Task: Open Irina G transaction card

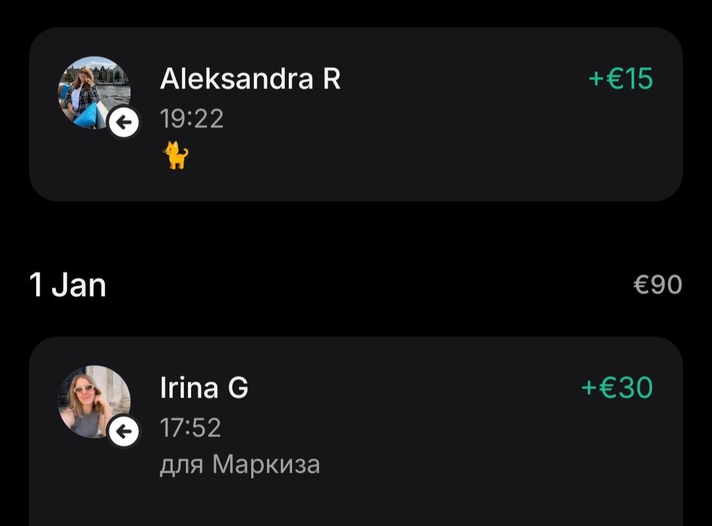Action: [356, 431]
